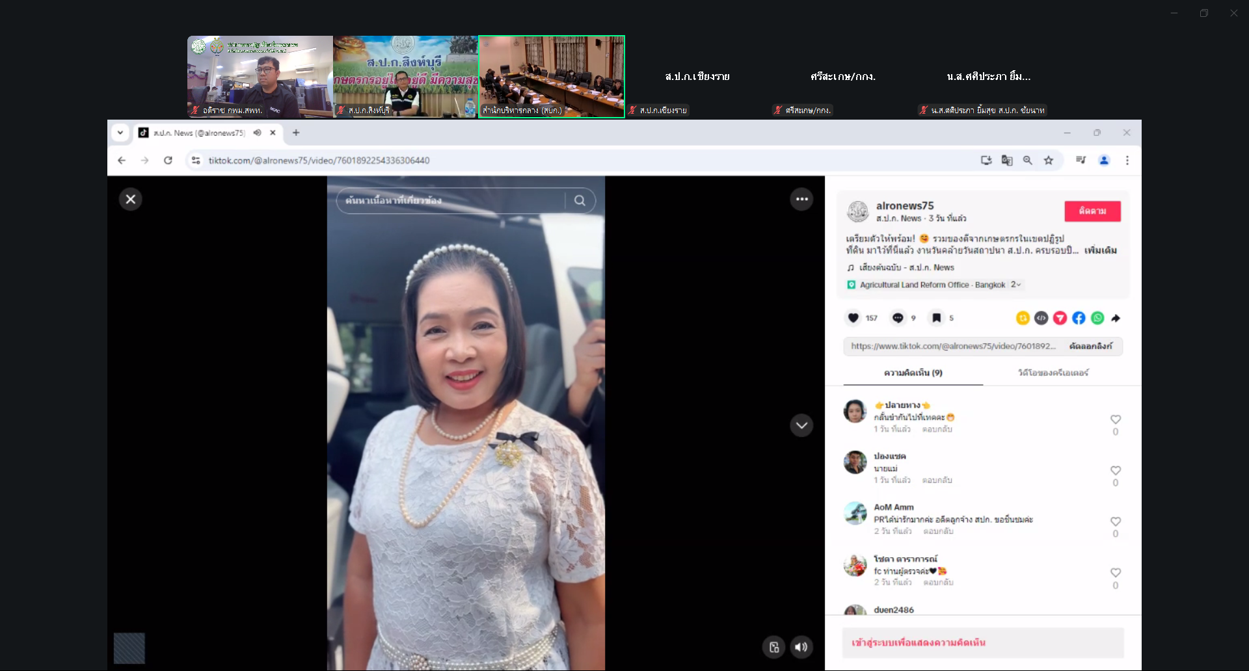Click คัดลอกลิงก์ to copy the link
1249x671 pixels.
(1090, 347)
